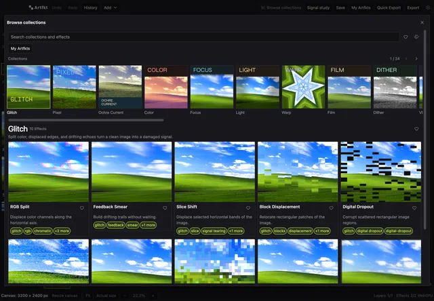Favorite the Digital Dropout effect heart
434x301 pixels.
tap(414, 208)
